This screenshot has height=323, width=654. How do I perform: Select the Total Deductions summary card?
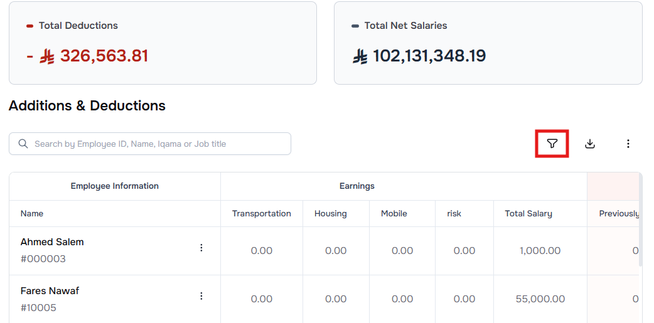coord(163,43)
